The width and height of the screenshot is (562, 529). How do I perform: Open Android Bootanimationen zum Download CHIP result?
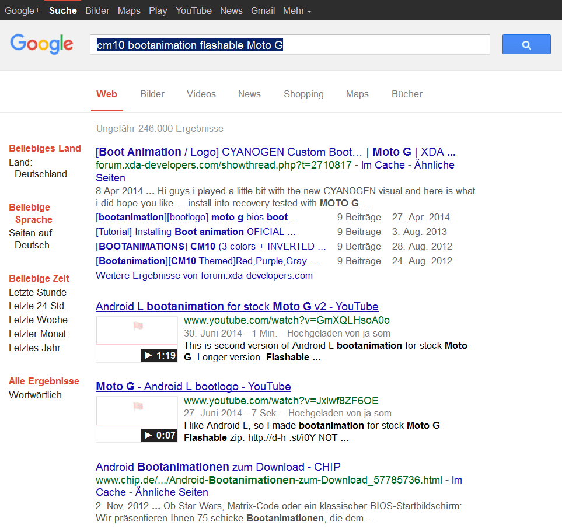[x=218, y=467]
